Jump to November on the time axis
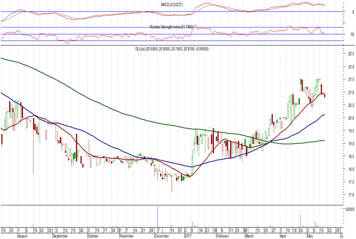 [127, 236]
